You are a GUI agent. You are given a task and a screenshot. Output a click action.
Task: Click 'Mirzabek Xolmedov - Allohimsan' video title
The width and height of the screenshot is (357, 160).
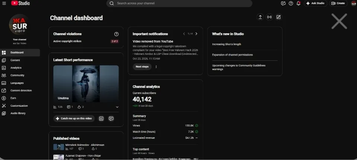(x=85, y=145)
